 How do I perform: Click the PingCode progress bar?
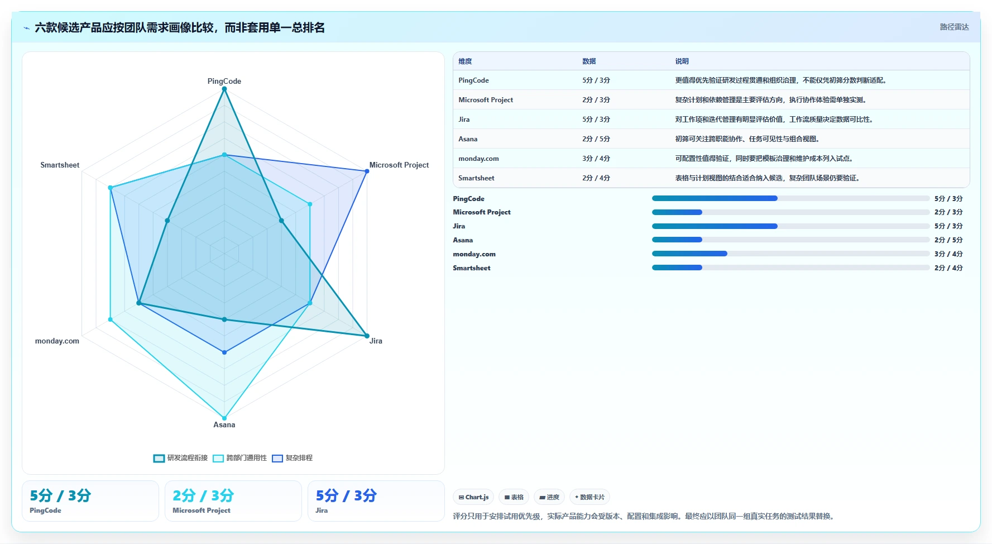pos(790,198)
